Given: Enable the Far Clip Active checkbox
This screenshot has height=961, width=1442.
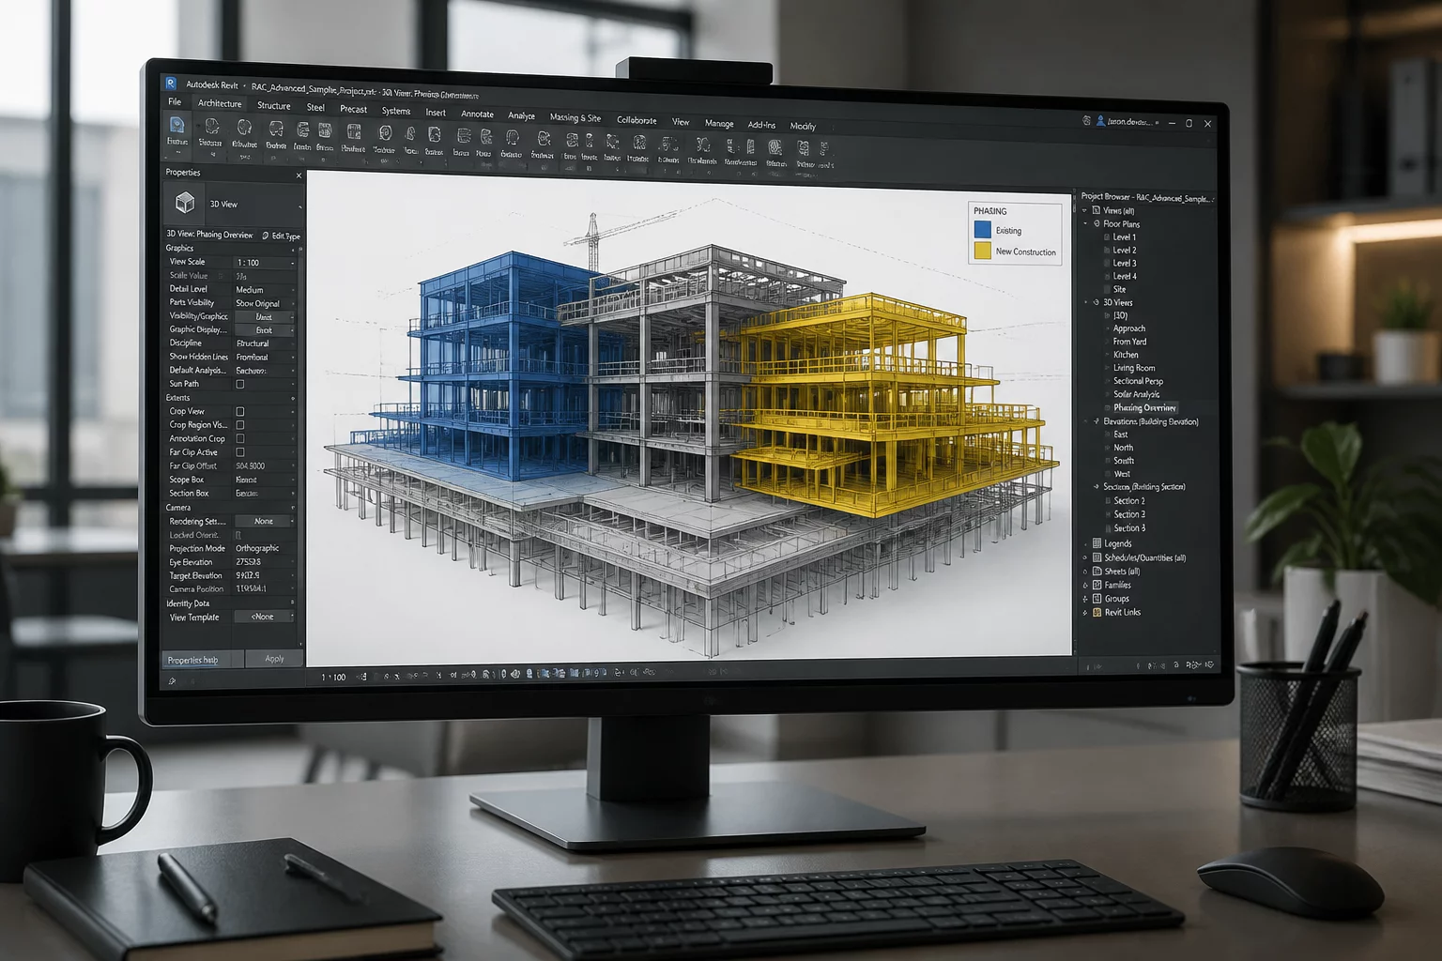Looking at the screenshot, I should click(x=240, y=451).
